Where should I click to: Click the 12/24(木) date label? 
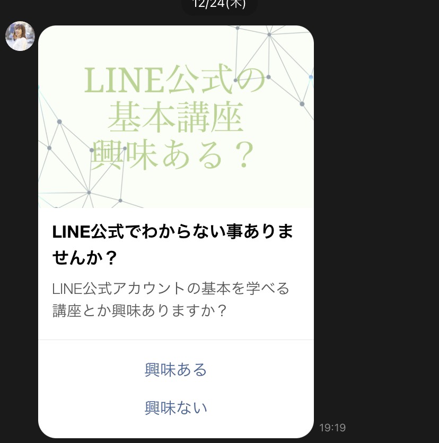click(x=219, y=4)
